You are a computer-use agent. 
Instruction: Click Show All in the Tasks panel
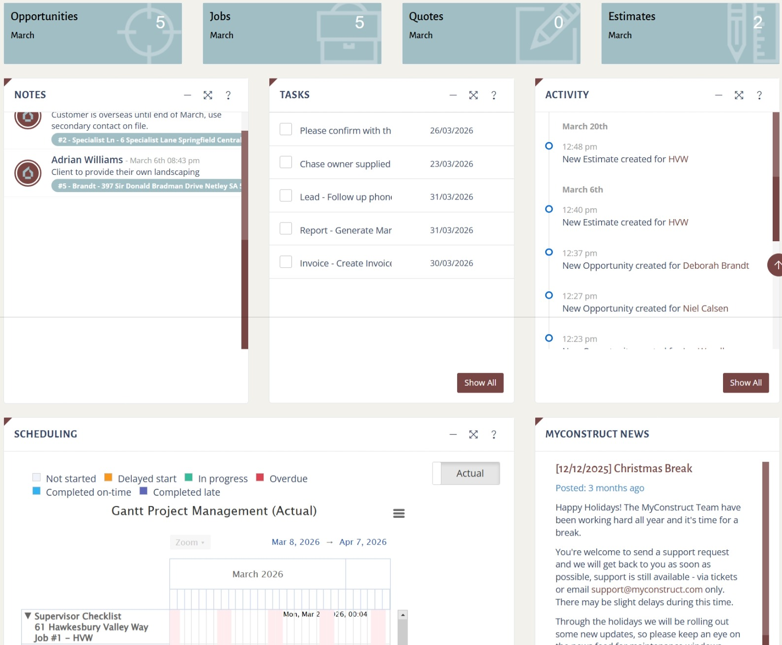480,383
